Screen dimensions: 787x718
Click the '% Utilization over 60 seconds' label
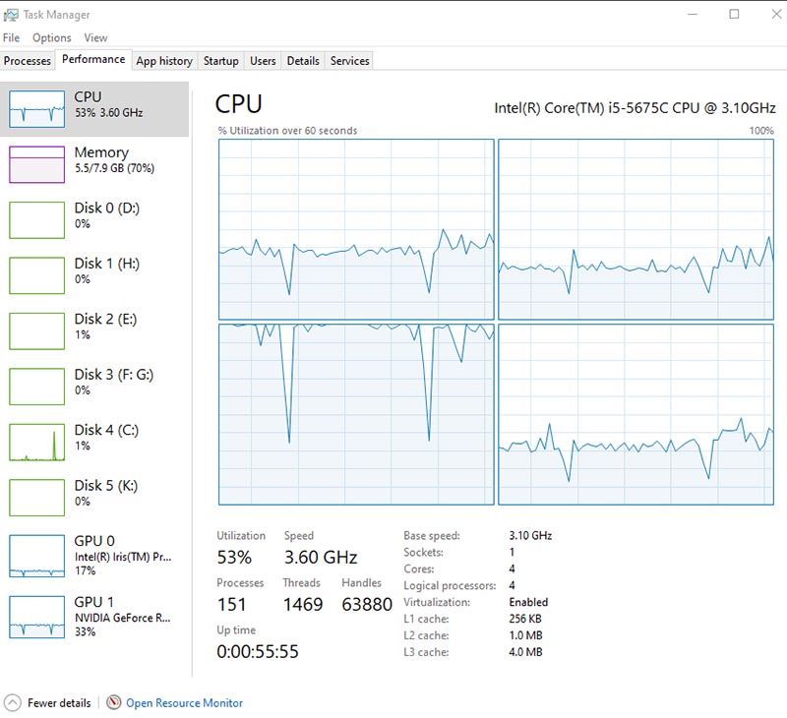coord(287,131)
